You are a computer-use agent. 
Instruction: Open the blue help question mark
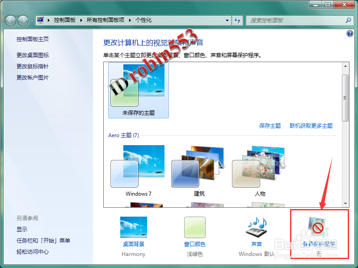350,34
